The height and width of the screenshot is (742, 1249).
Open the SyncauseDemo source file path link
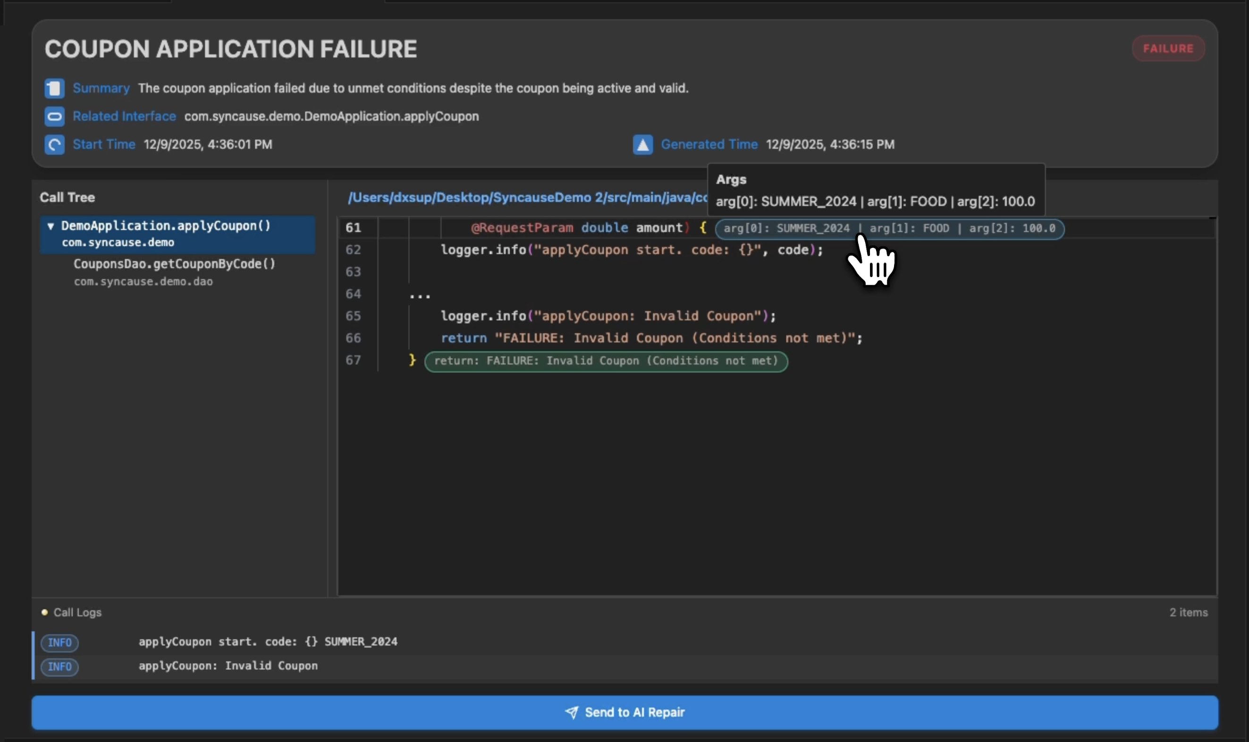[x=524, y=197]
